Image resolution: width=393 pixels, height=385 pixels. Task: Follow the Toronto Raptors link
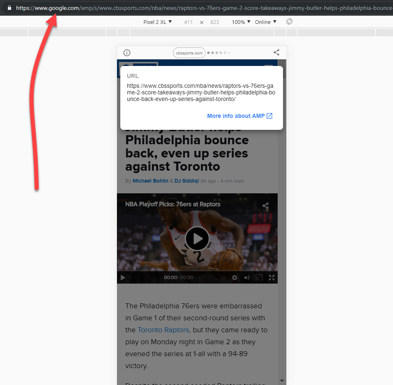163,330
